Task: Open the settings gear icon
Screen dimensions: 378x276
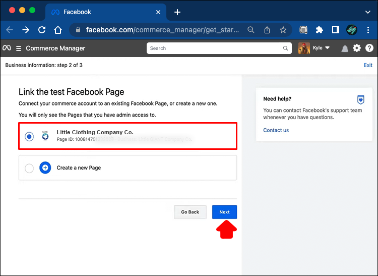Action: (357, 48)
